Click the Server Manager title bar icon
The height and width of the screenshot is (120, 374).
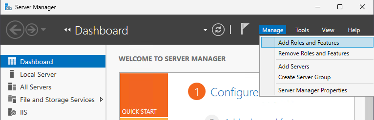(x=8, y=7)
